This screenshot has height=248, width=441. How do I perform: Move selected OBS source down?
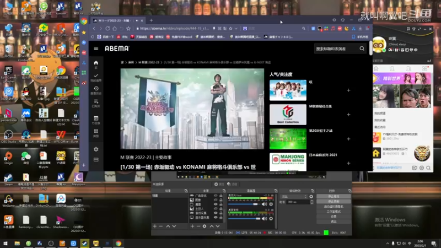pyautogui.click(x=218, y=226)
